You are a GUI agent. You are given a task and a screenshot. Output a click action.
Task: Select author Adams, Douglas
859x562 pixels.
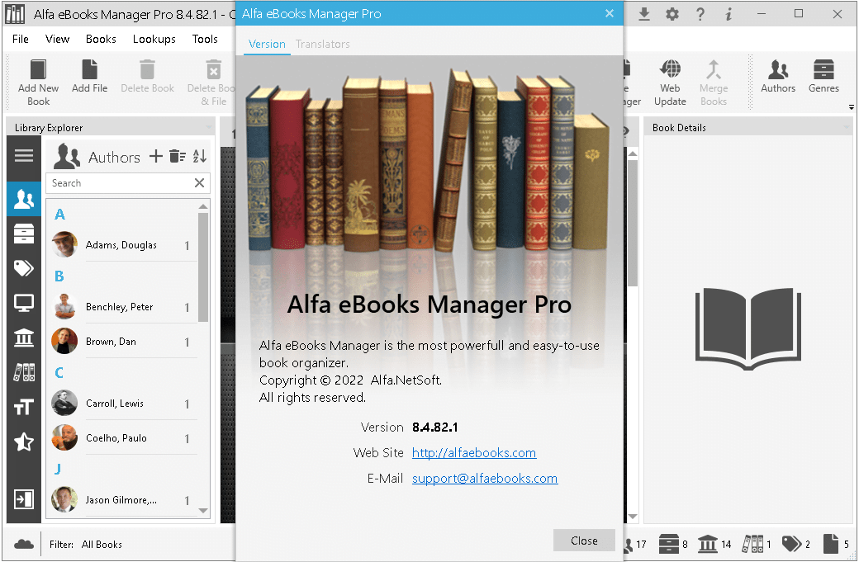pyautogui.click(x=124, y=244)
